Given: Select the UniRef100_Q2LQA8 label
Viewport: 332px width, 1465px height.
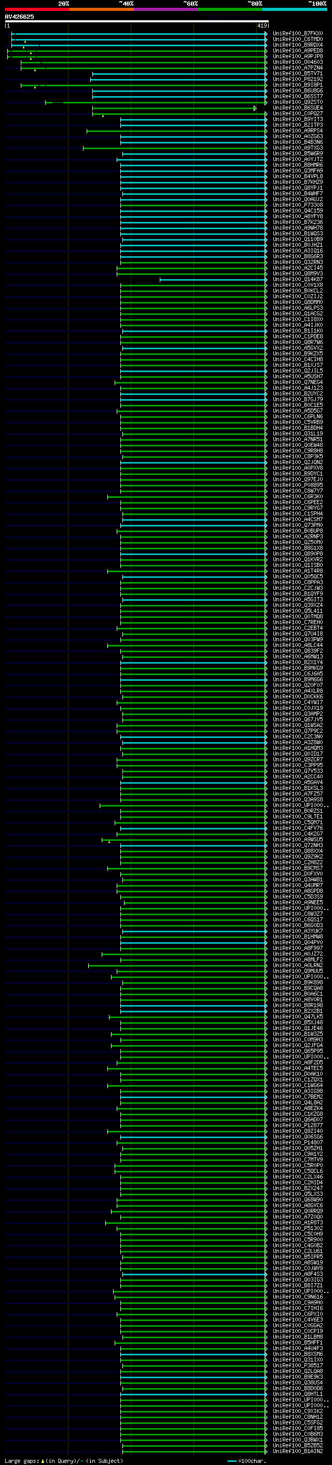Looking at the screenshot, I should click(x=298, y=1371).
